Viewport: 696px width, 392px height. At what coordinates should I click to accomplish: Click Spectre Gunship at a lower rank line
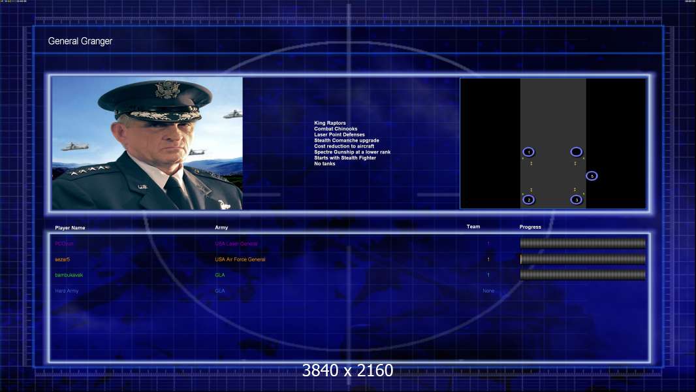tap(353, 152)
